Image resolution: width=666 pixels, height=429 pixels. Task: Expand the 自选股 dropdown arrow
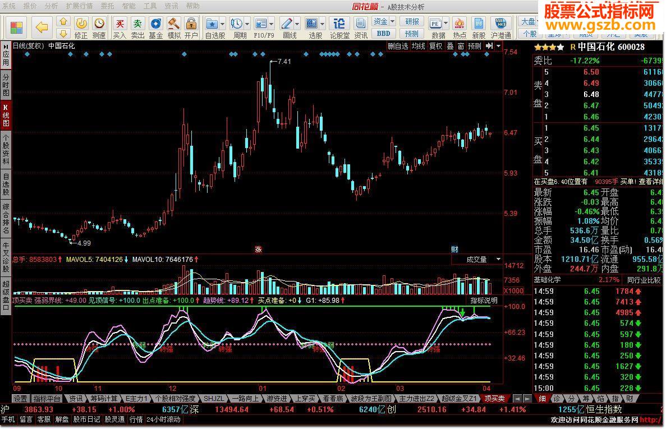(x=222, y=24)
